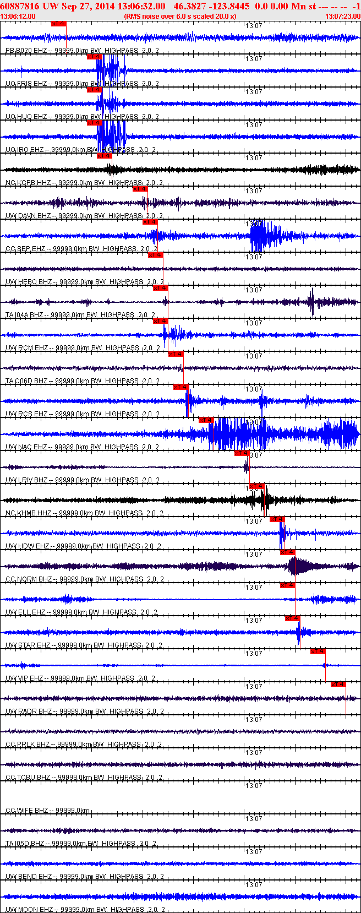
Task: Select the red pick flag on PB.B020 trace
Action: pyautogui.click(x=58, y=24)
